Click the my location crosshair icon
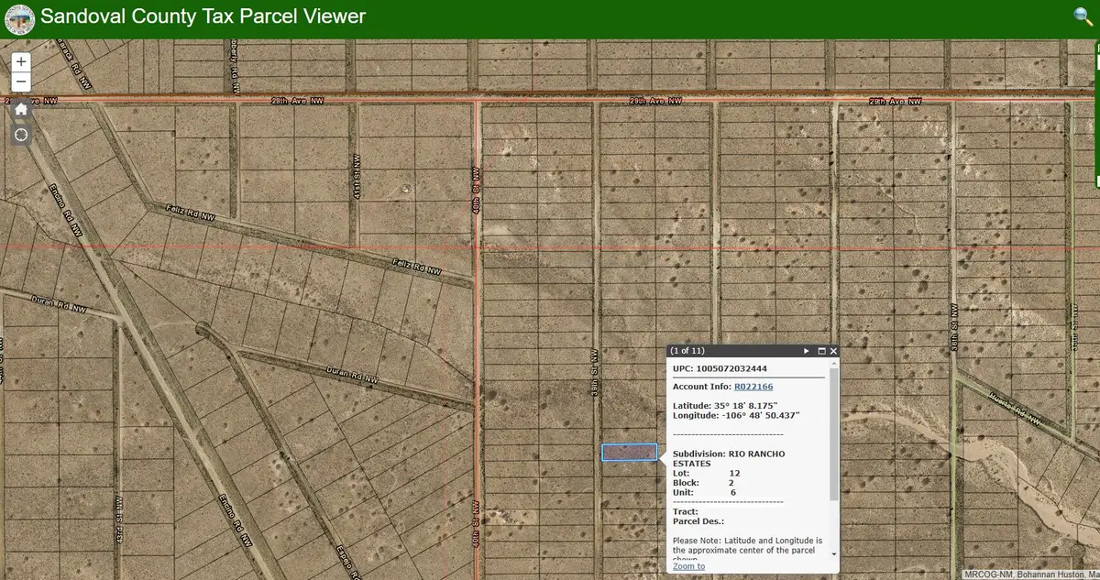The image size is (1100, 580). [20, 134]
